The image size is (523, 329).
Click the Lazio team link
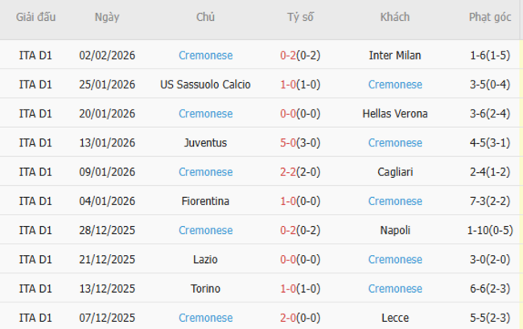tap(205, 259)
